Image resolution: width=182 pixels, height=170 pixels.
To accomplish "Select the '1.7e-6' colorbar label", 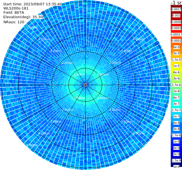I will [x=176, y=85].
